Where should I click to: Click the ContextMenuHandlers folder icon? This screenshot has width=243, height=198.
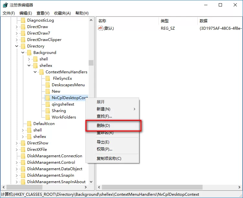pyautogui.click(x=41, y=72)
